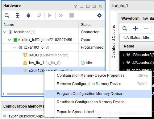Click xc7a100t_0 chip icon

click(20, 47)
